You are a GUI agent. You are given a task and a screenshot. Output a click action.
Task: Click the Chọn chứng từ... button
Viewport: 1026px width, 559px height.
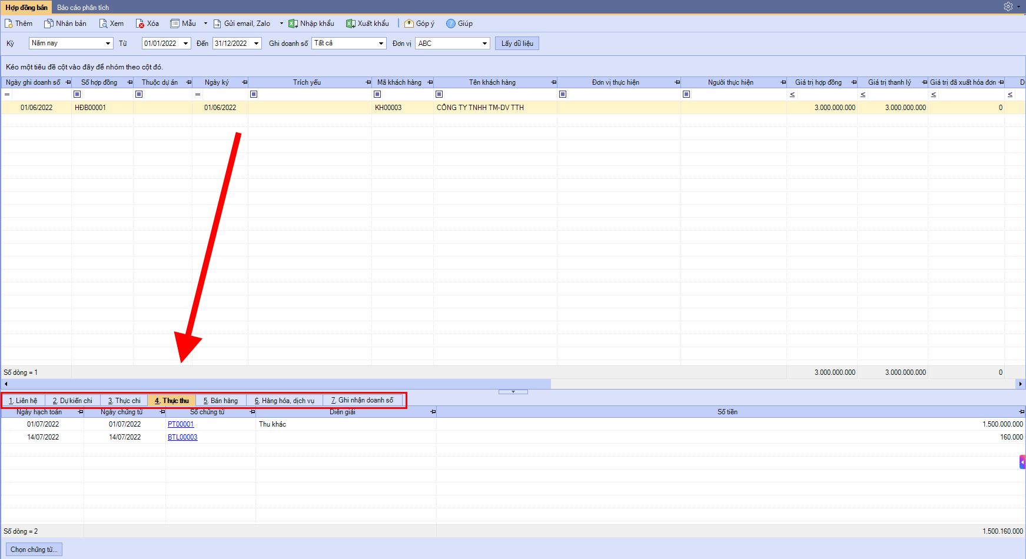pos(34,550)
